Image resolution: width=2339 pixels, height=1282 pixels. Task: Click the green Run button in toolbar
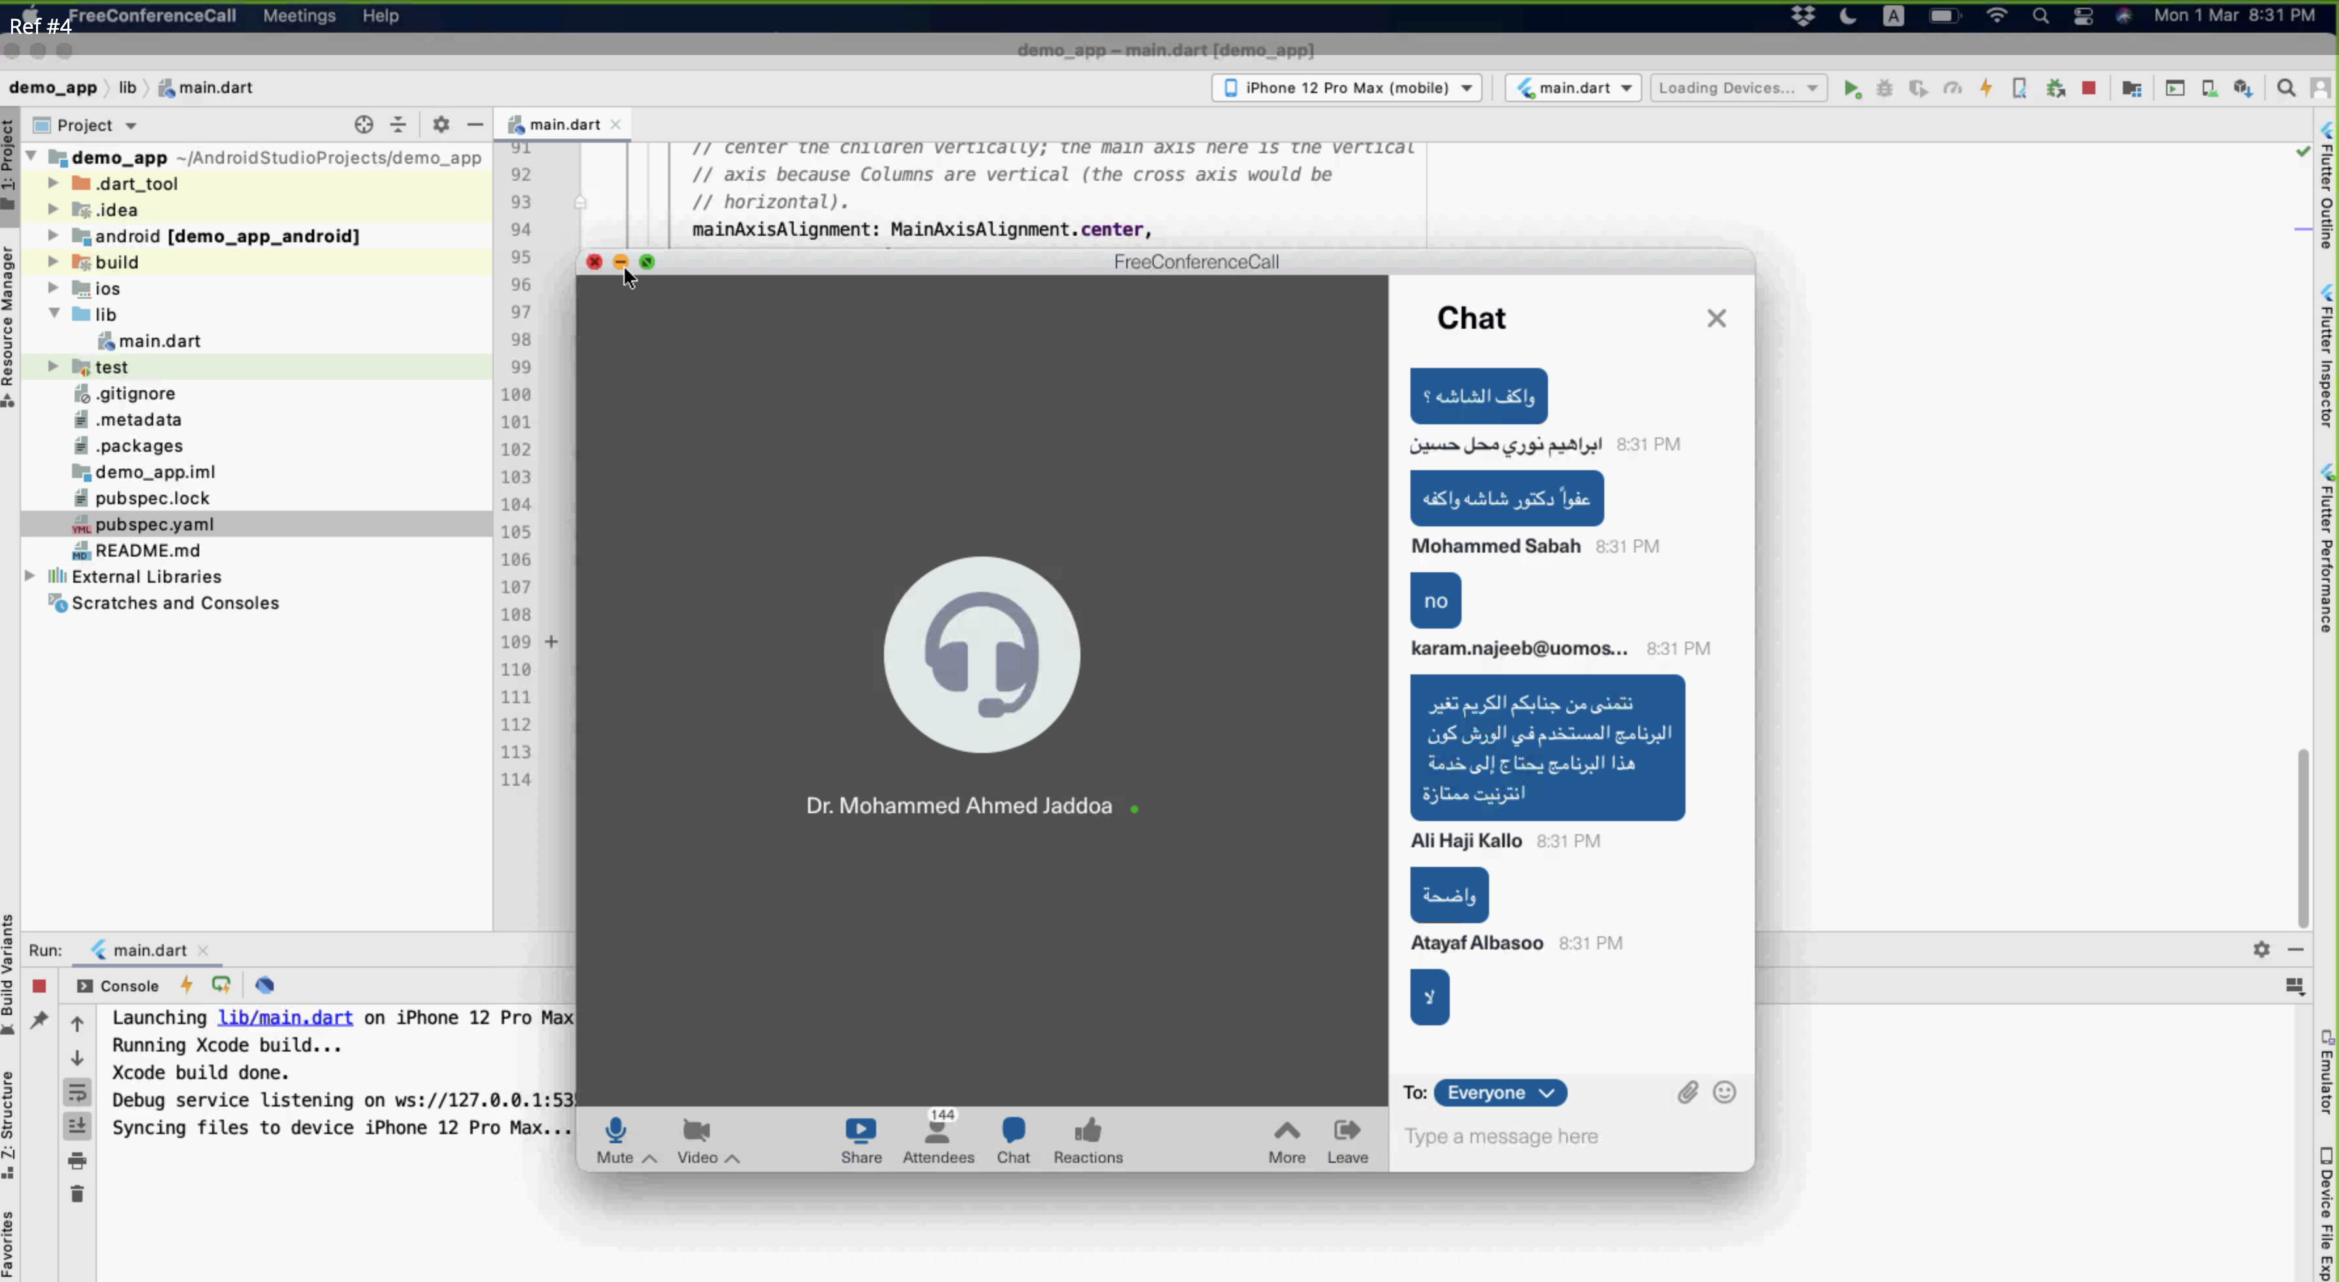tap(1851, 88)
